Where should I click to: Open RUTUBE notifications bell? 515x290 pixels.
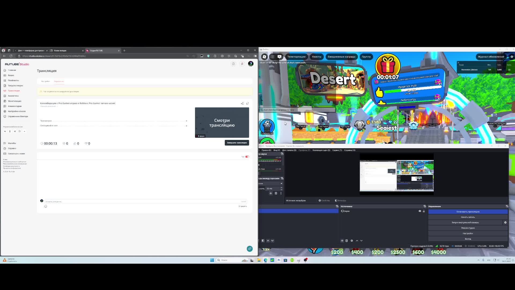tap(242, 64)
